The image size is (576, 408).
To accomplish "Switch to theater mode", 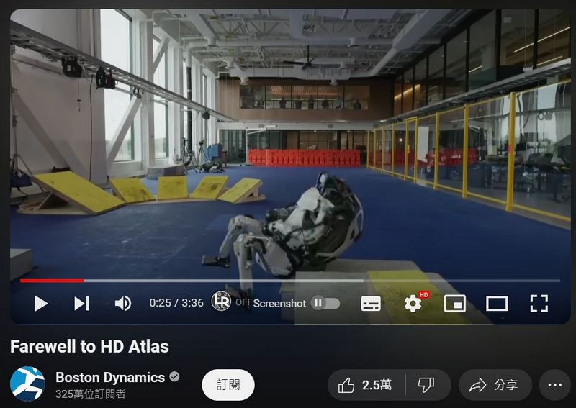I will (x=497, y=304).
